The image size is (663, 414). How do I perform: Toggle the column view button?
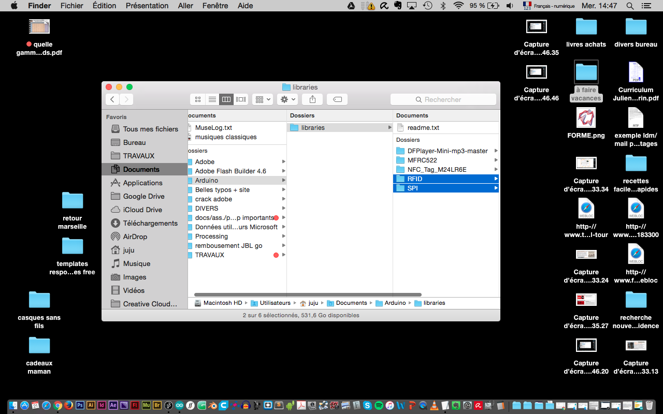pos(226,99)
